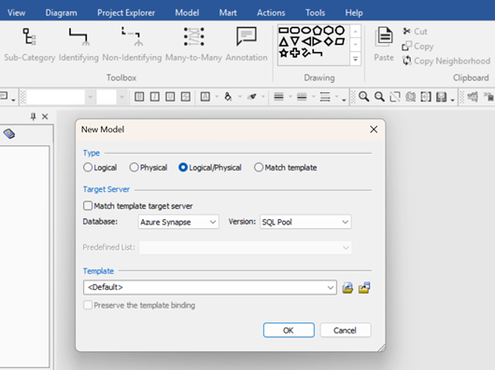The image size is (495, 370).
Task: Pick the downward triangle drawing shape
Action: pyautogui.click(x=295, y=41)
